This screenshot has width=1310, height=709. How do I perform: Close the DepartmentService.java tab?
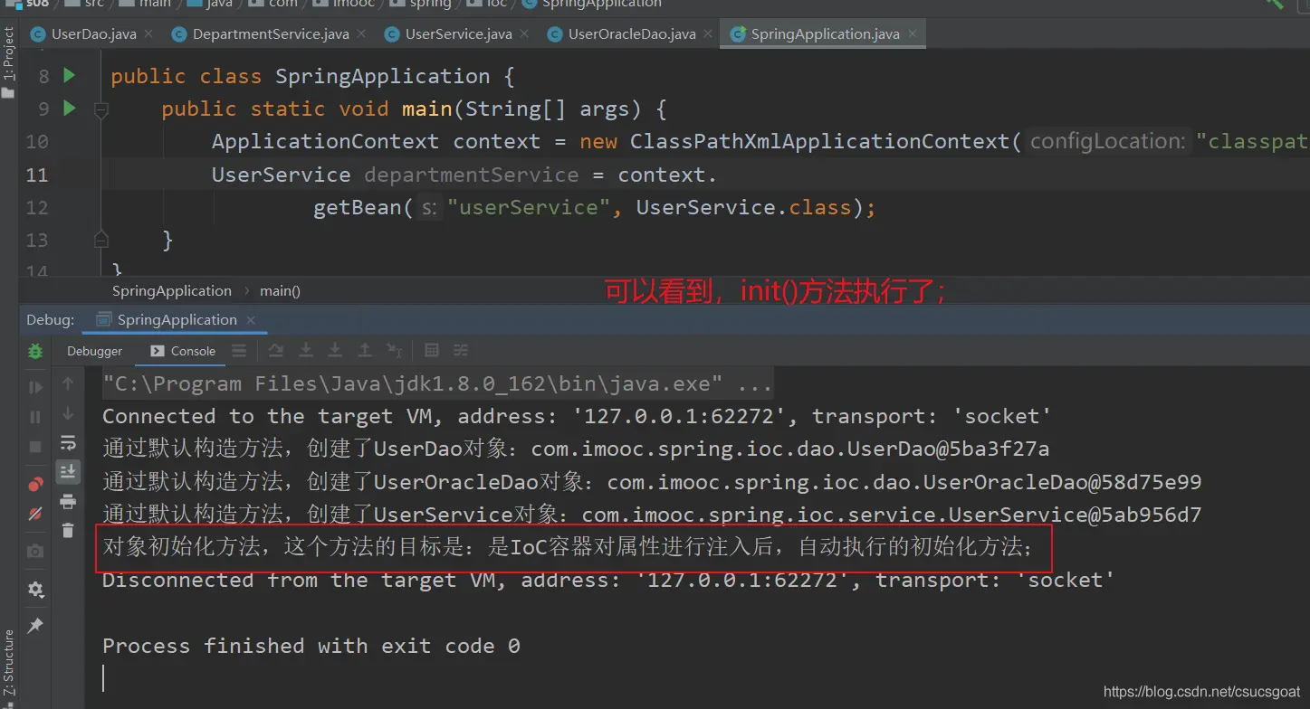[x=361, y=34]
